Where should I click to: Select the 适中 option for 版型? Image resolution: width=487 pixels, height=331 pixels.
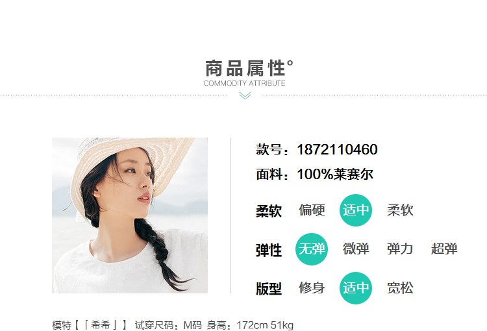(356, 288)
